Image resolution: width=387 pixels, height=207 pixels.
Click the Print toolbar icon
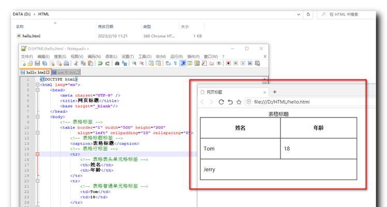66,64
